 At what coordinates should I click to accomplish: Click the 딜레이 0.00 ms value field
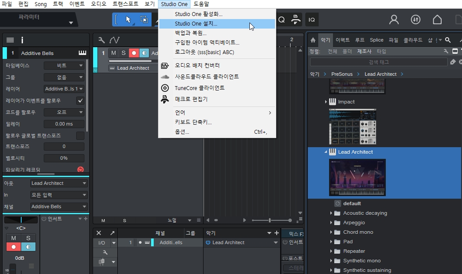(64, 124)
